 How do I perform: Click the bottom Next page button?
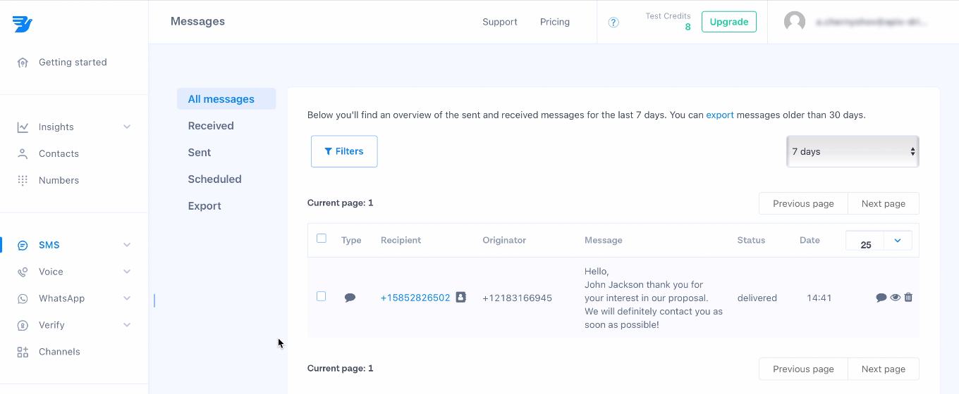pyautogui.click(x=884, y=369)
